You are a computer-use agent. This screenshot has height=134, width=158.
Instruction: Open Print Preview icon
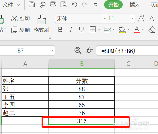pyautogui.click(x=64, y=5)
